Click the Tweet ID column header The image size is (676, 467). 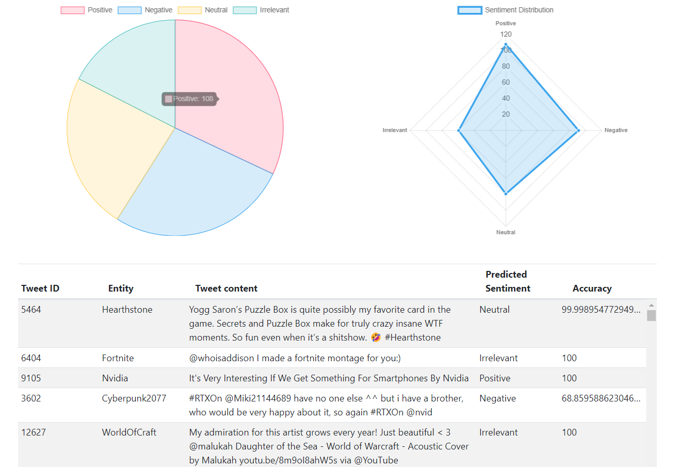click(40, 288)
